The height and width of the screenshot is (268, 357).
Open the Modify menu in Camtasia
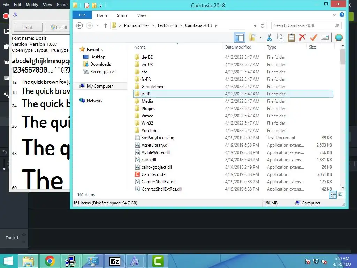[32, 5]
